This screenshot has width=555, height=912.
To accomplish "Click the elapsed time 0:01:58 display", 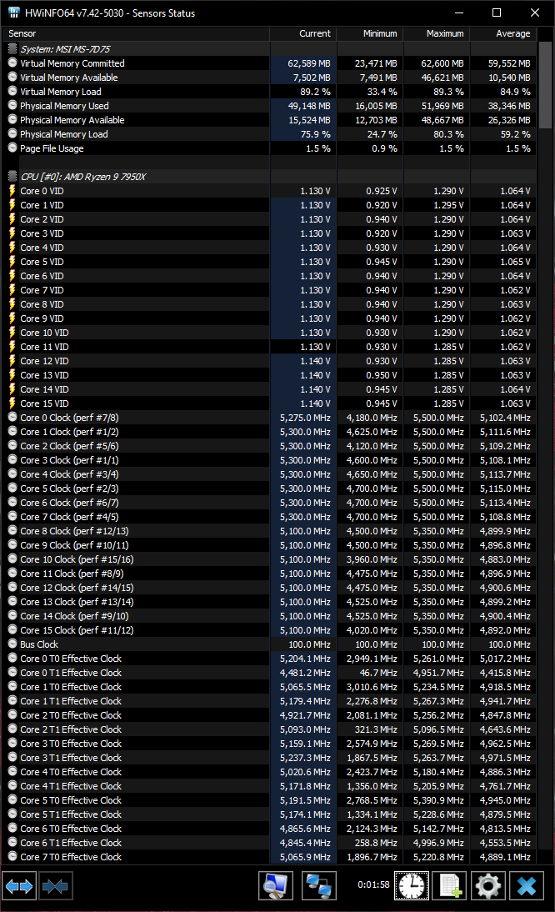I will pos(373,884).
